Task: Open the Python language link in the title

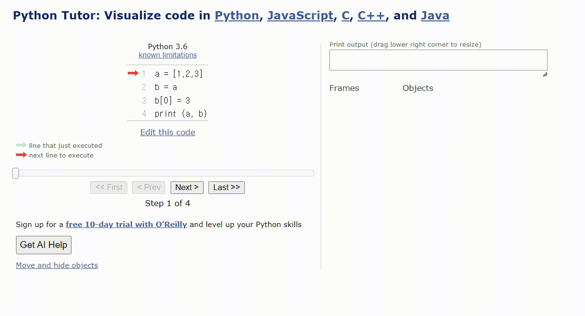Action: [237, 16]
